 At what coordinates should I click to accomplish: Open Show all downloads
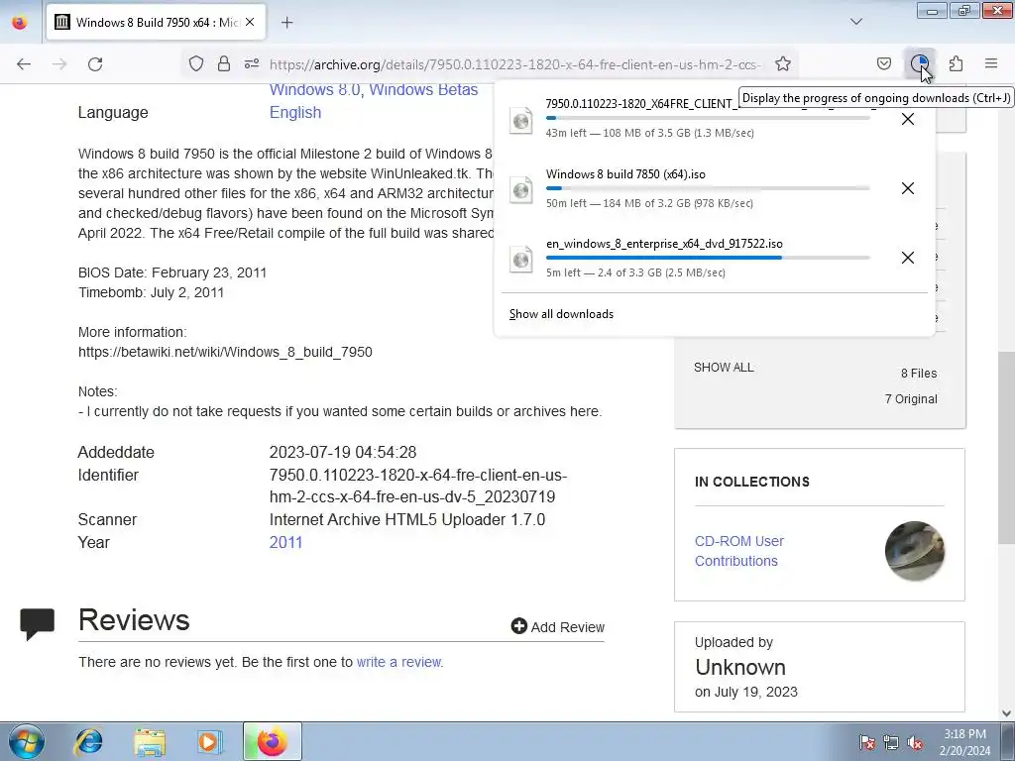click(x=561, y=314)
